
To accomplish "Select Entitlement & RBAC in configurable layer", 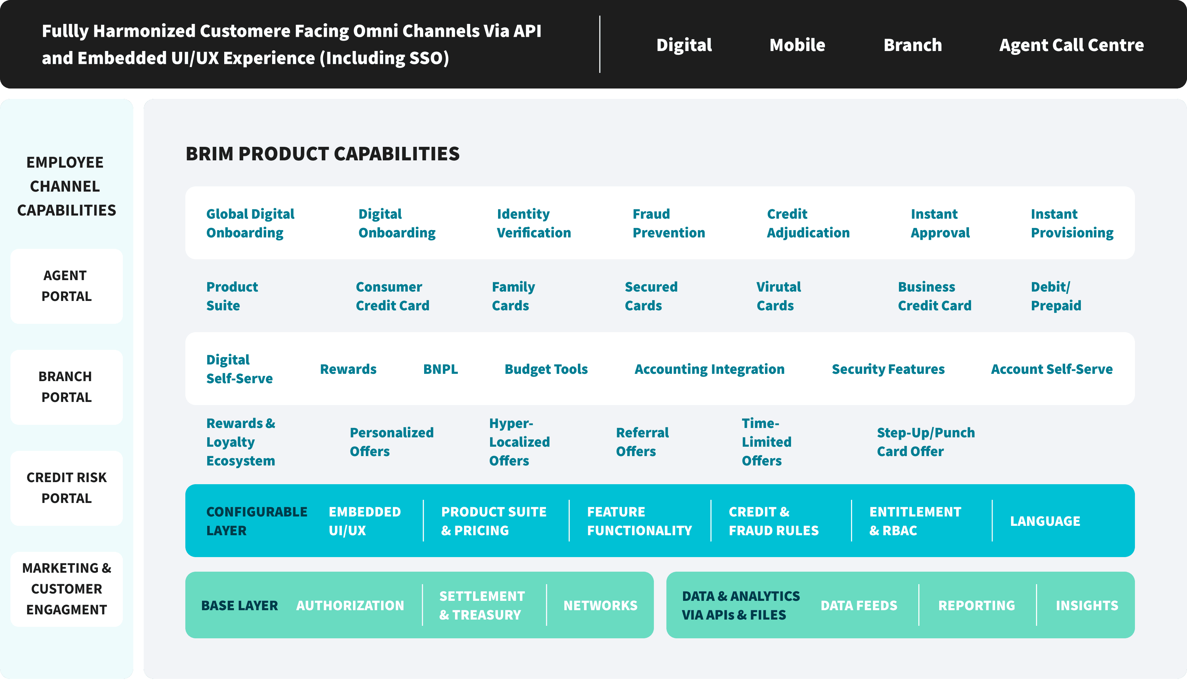I will (915, 521).
